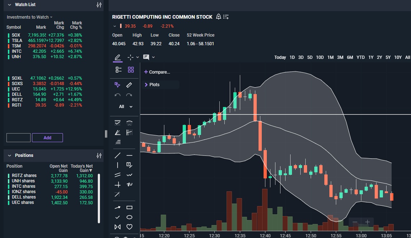Sort positions by Today's Net Gain
This screenshot has width=411, height=238.
pyautogui.click(x=82, y=168)
